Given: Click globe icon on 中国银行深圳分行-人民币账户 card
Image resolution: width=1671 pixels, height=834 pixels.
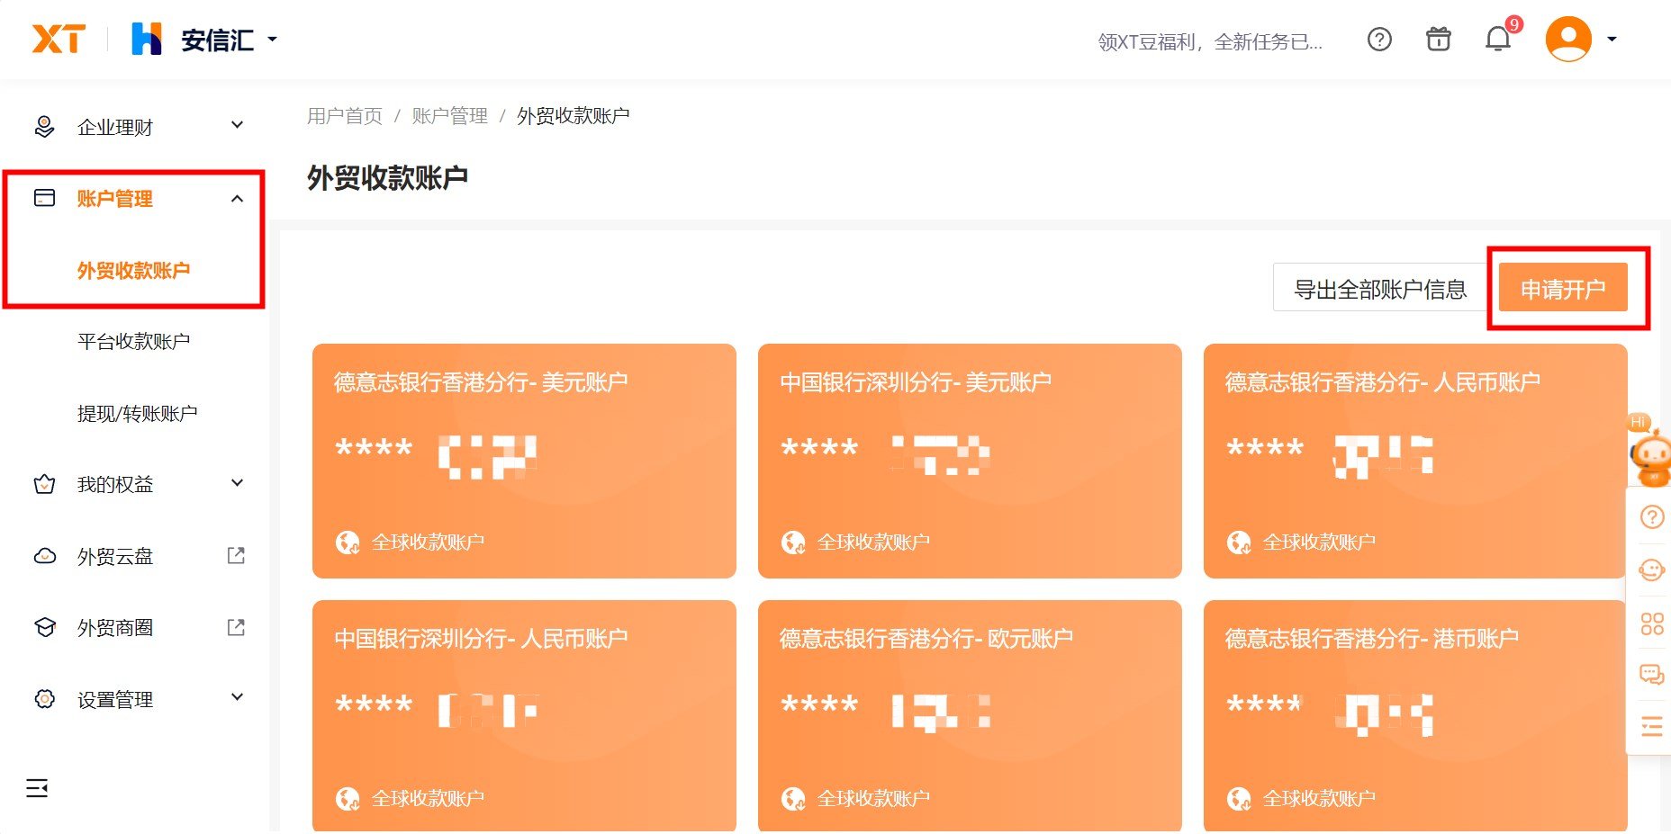Looking at the screenshot, I should (x=348, y=799).
